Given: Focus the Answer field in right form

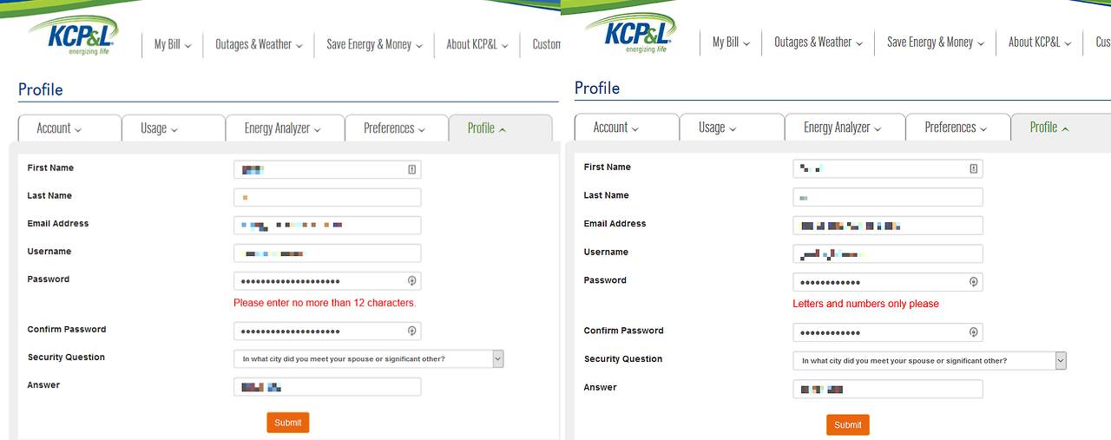Looking at the screenshot, I should tap(888, 390).
